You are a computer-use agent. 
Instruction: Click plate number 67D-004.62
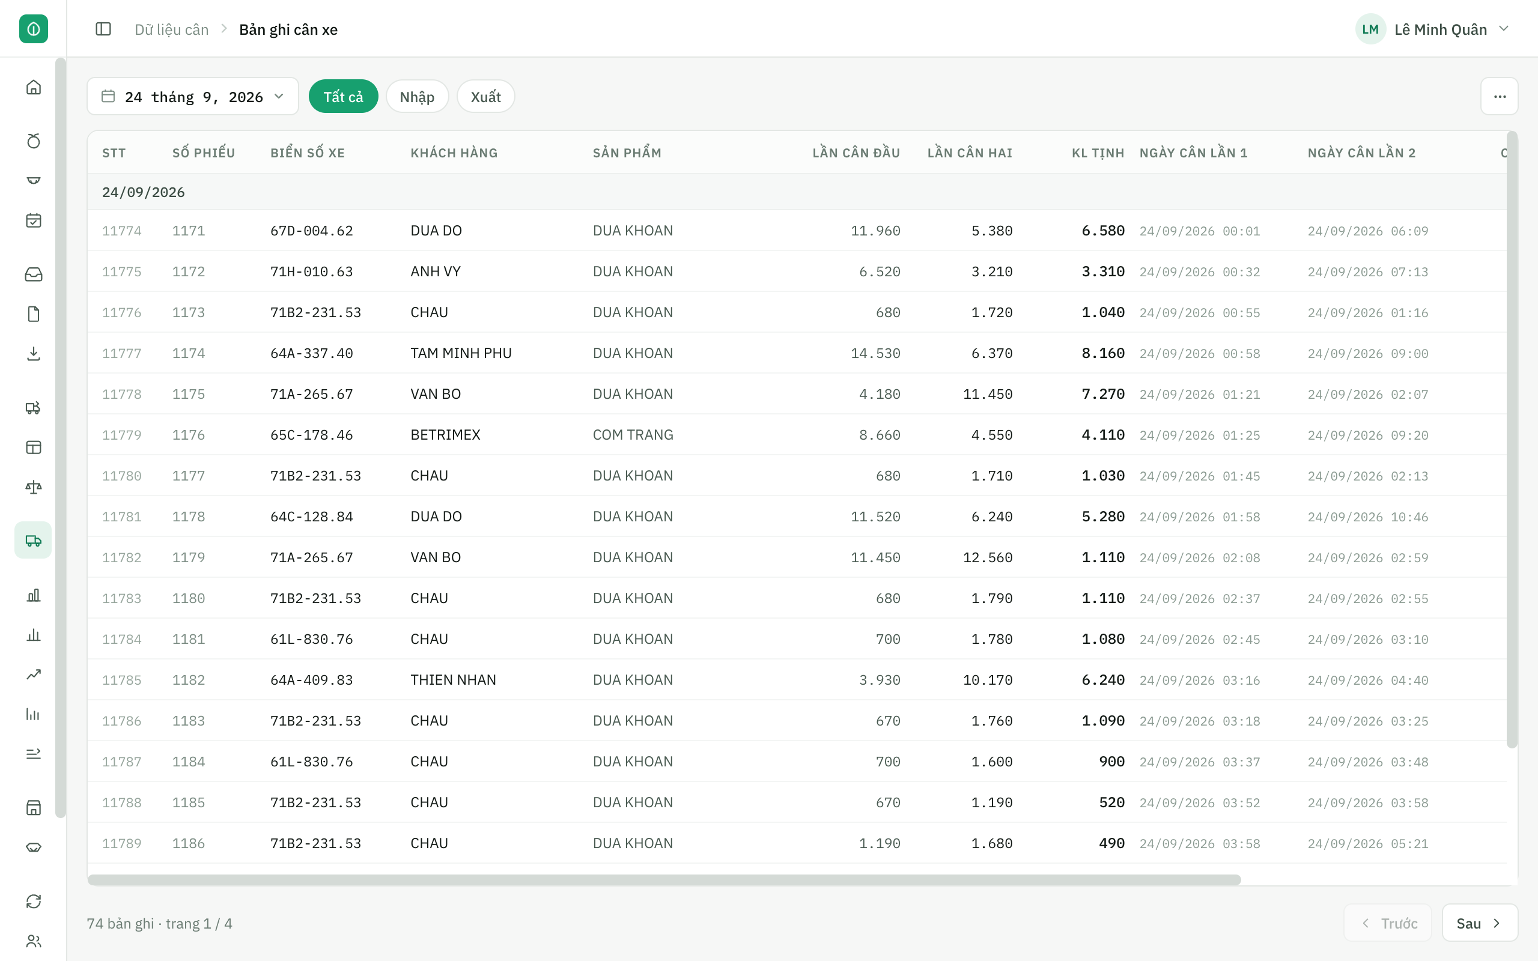click(311, 231)
